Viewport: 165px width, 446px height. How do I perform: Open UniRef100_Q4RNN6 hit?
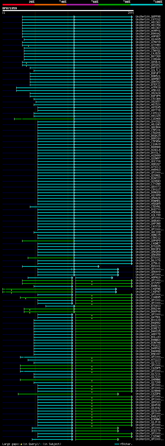148,379
